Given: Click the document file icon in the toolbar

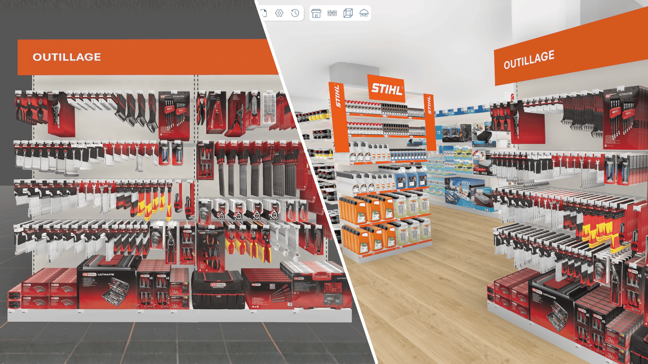Looking at the screenshot, I should [x=264, y=13].
